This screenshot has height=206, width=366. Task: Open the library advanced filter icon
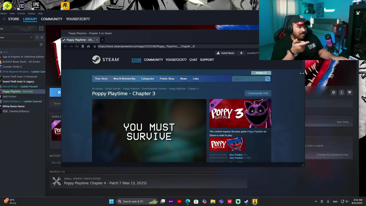(41, 45)
